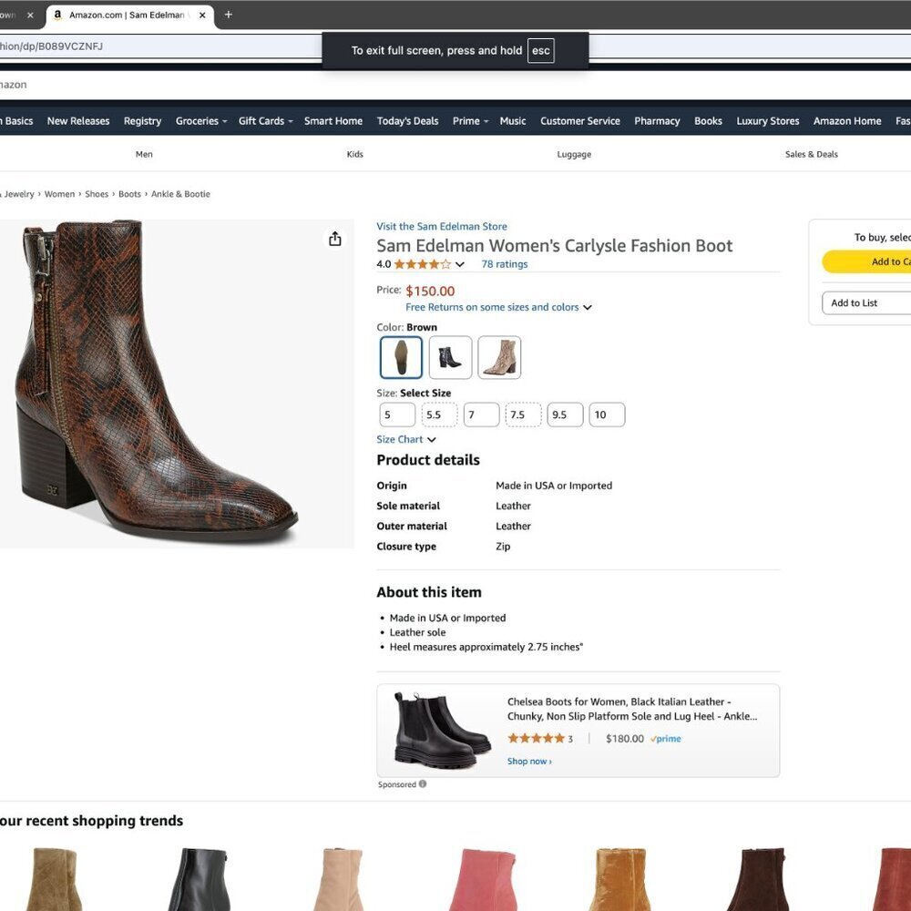911x911 pixels.
Task: Open Books in nav bar
Action: pos(708,121)
